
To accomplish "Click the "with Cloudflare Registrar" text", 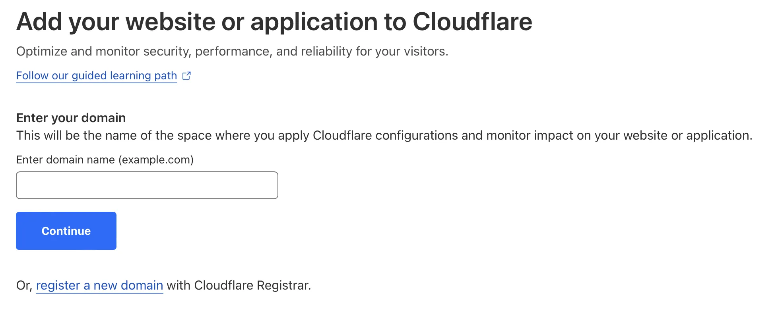I will point(239,286).
